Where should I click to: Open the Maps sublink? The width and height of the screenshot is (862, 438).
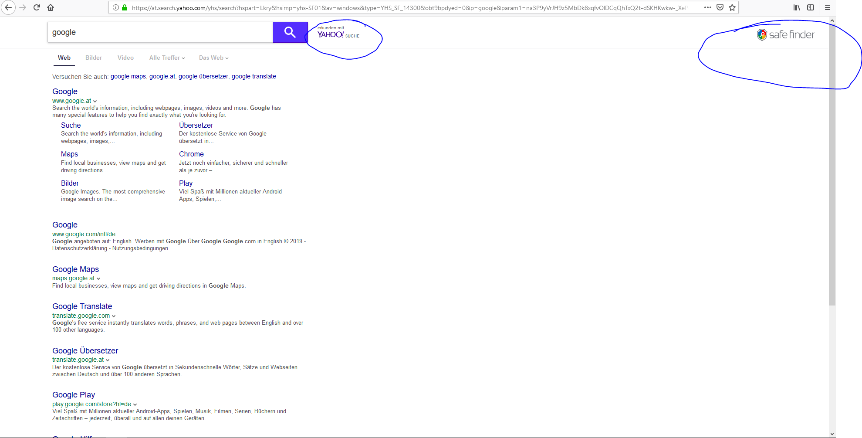pyautogui.click(x=69, y=154)
